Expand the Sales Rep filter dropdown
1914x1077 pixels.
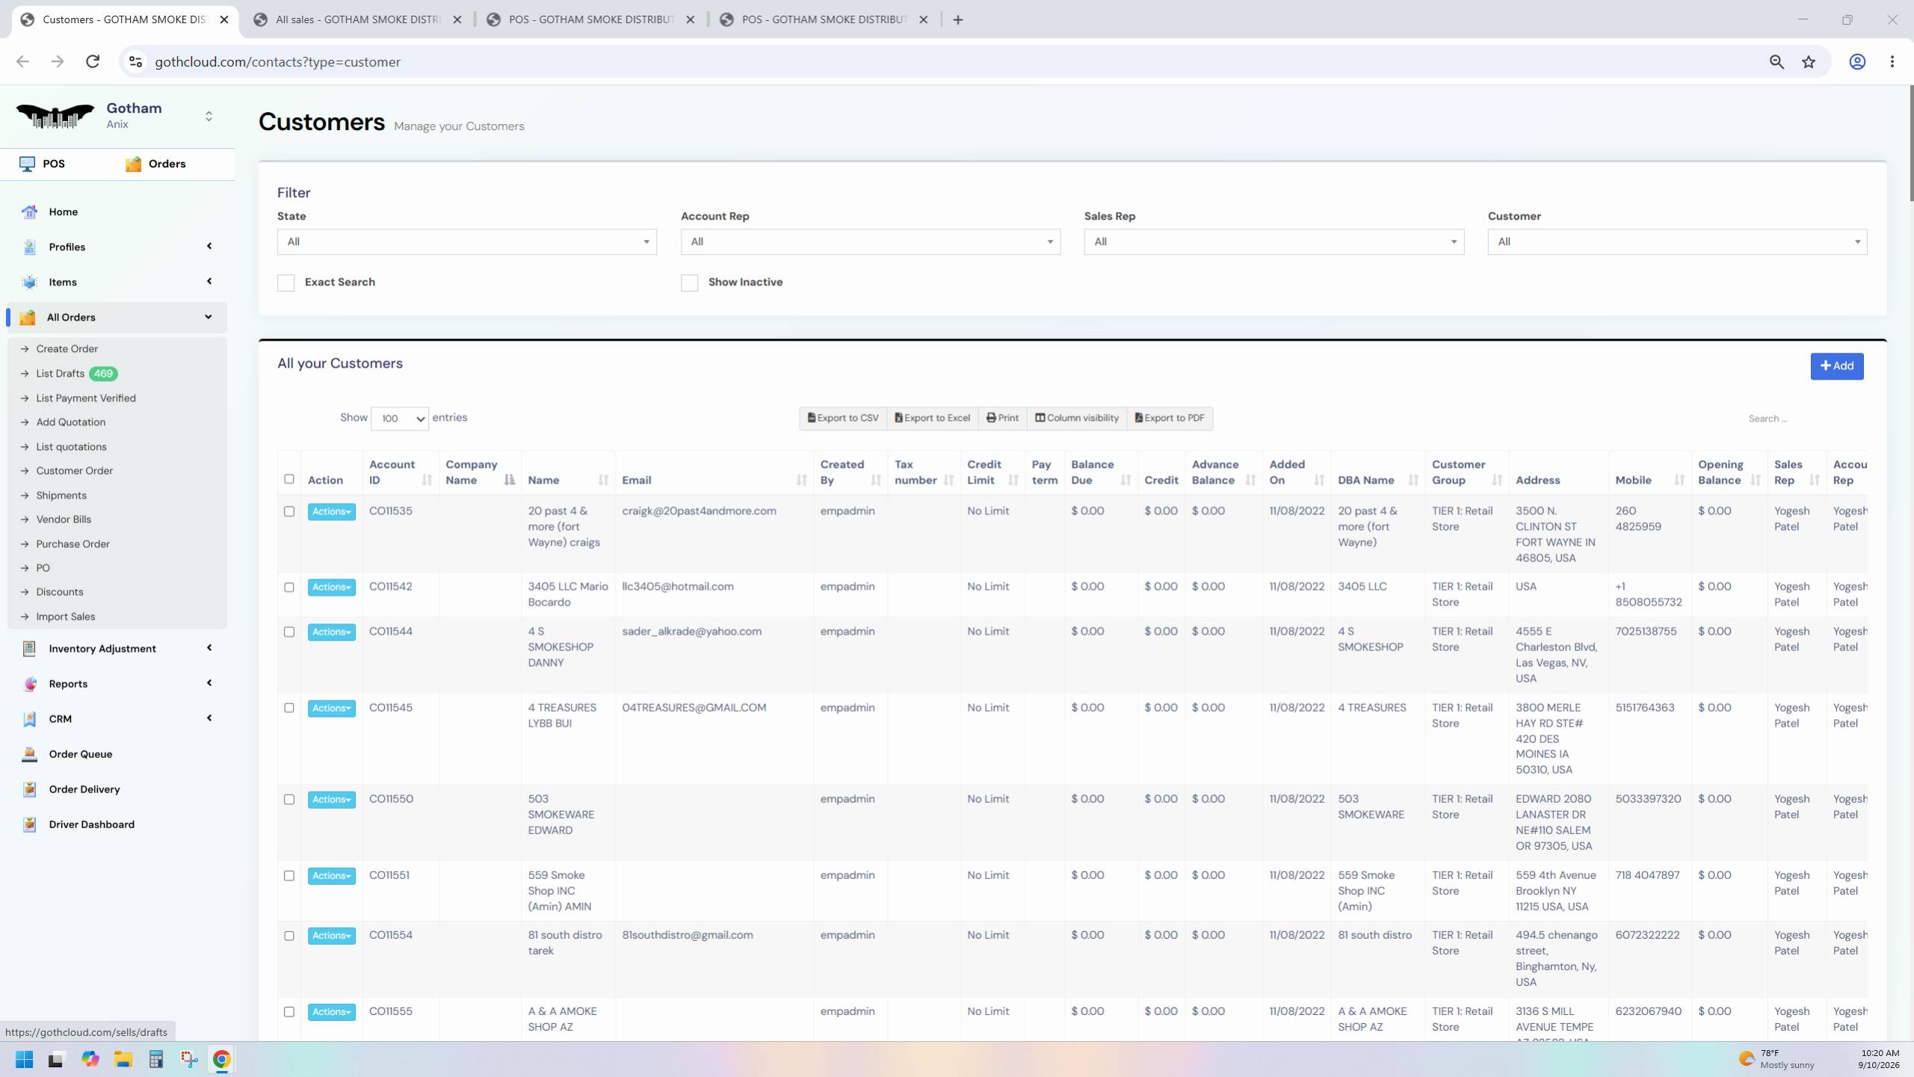[1274, 242]
